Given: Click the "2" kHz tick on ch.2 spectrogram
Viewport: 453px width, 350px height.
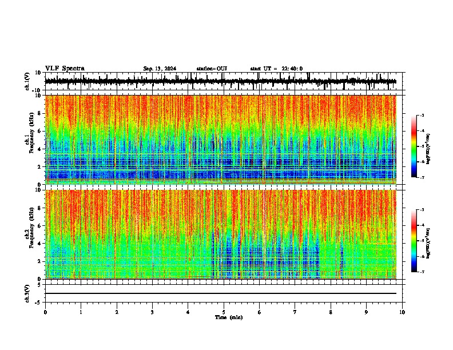Looking at the screenshot, I should point(40,261).
